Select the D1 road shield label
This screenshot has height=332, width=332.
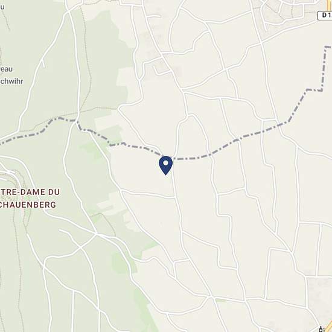[325, 16]
